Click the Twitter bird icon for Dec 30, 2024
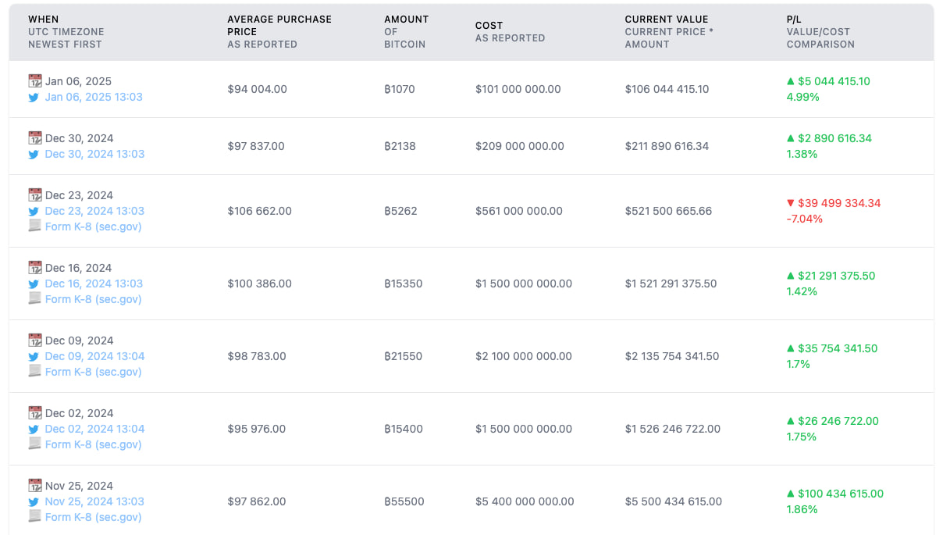Viewport: 950px width, 535px height. pyautogui.click(x=34, y=155)
